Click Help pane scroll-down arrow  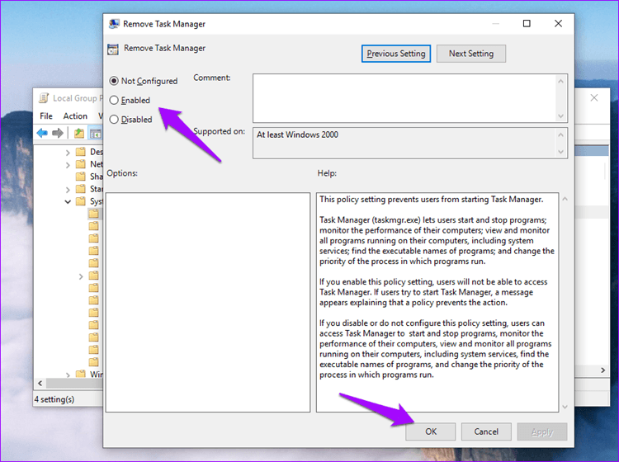(x=565, y=407)
